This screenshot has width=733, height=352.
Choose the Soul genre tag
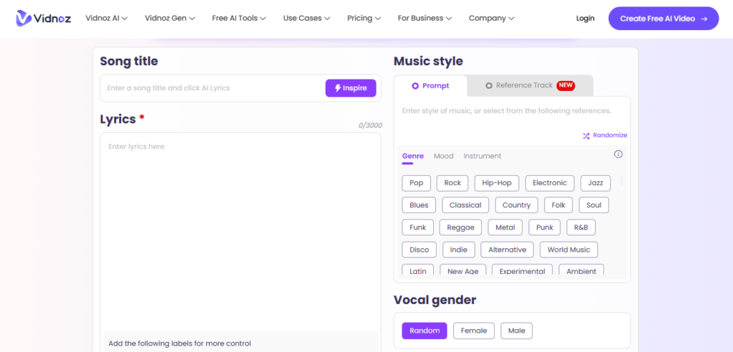point(593,205)
